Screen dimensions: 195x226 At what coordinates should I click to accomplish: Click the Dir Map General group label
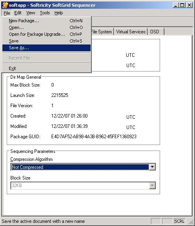tap(26, 77)
